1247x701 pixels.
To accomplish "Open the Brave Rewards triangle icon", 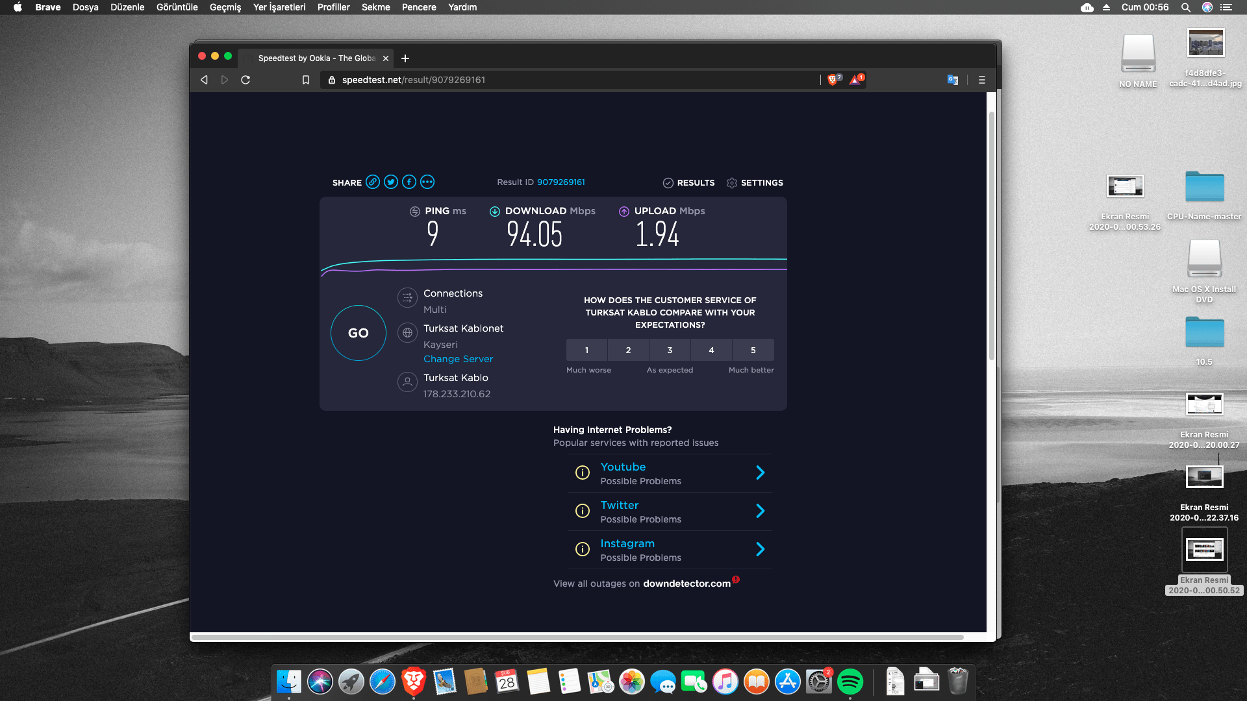I will click(855, 80).
